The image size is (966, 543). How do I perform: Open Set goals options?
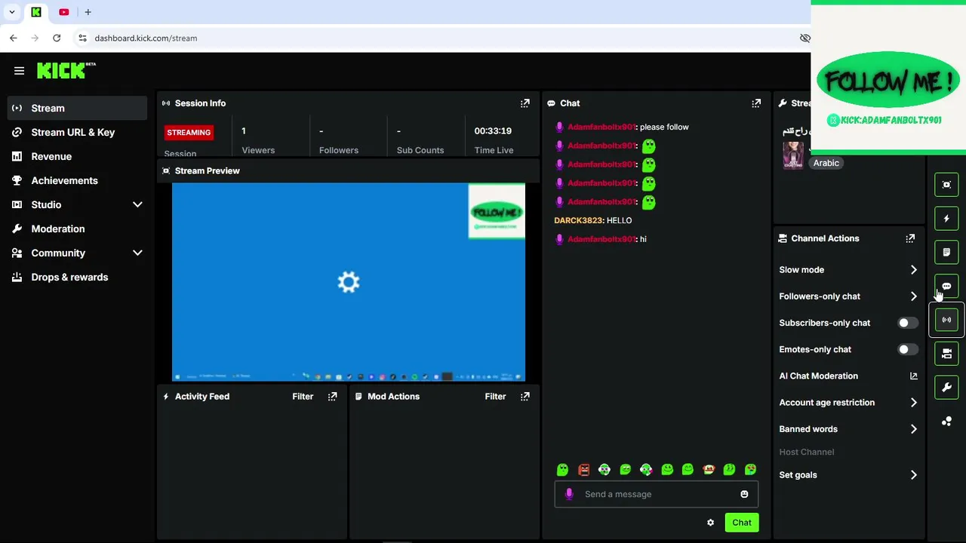pyautogui.click(x=848, y=475)
